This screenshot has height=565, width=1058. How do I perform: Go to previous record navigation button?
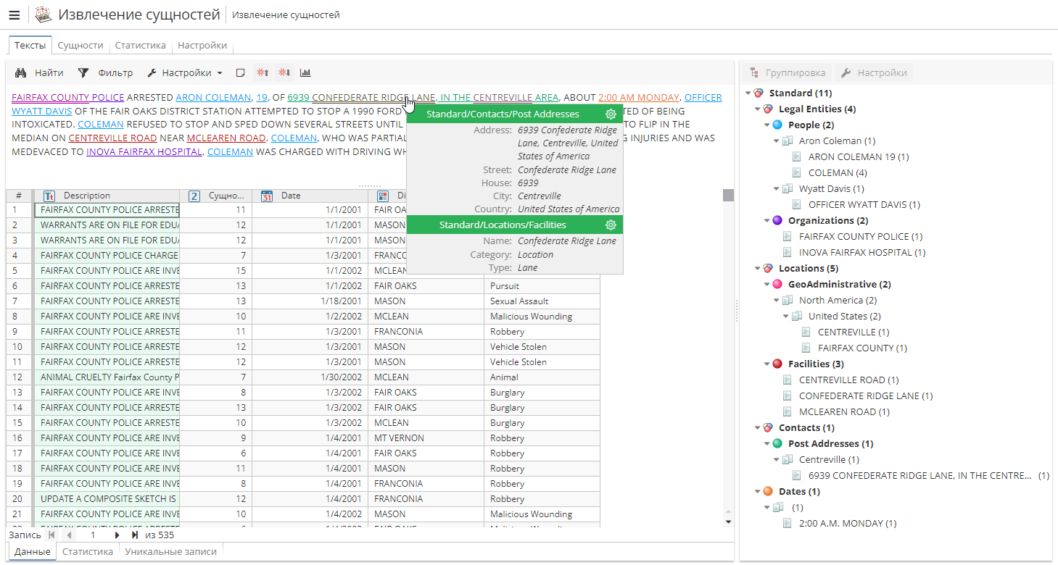(x=69, y=535)
